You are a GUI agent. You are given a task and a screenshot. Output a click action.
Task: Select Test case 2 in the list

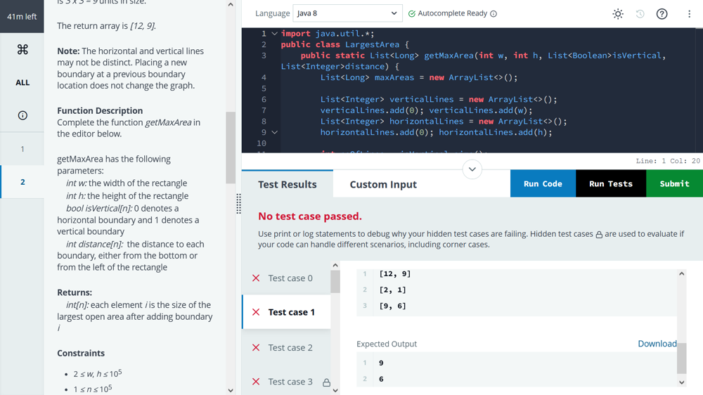pos(290,347)
